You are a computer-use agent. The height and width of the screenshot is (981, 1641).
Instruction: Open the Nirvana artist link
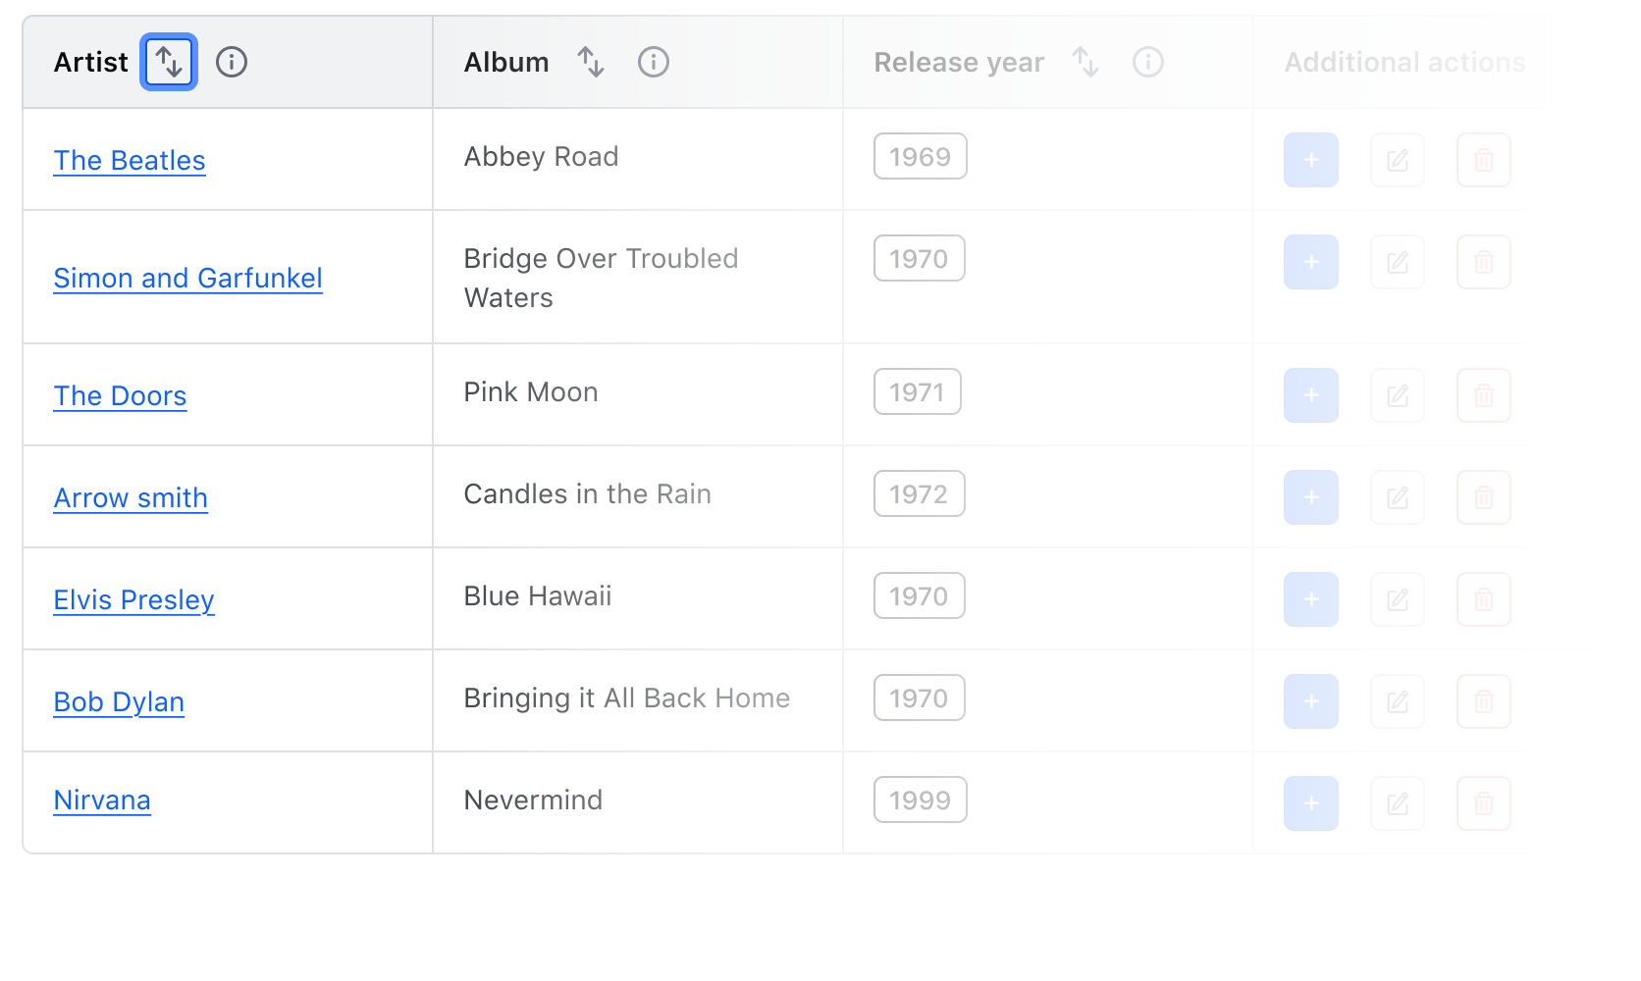tap(102, 800)
